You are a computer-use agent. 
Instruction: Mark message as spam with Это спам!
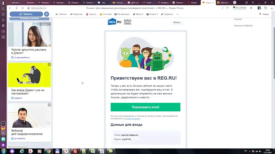tap(106, 14)
